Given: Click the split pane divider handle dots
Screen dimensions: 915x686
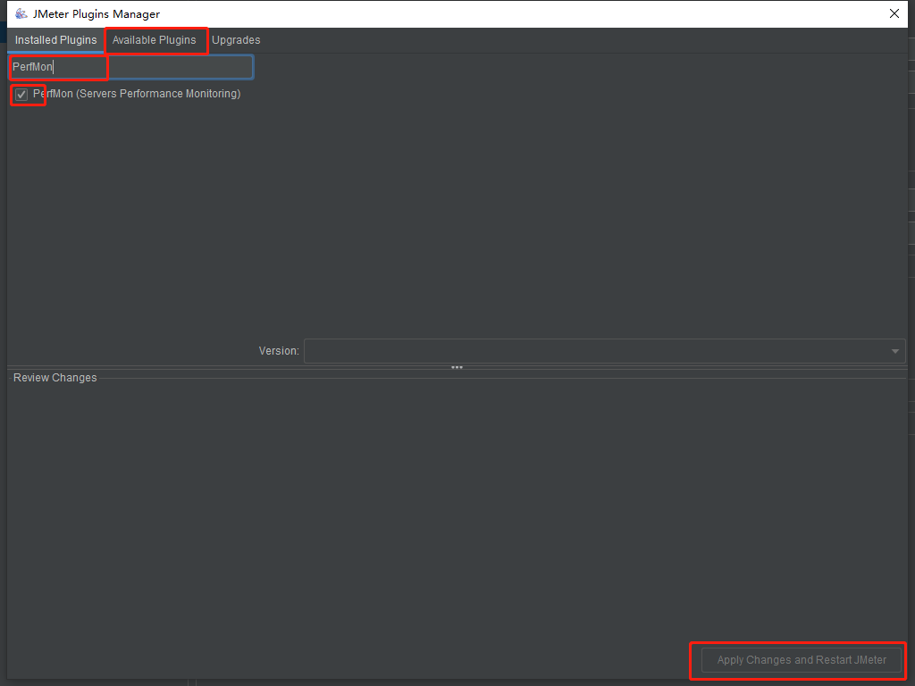Looking at the screenshot, I should click(x=457, y=367).
